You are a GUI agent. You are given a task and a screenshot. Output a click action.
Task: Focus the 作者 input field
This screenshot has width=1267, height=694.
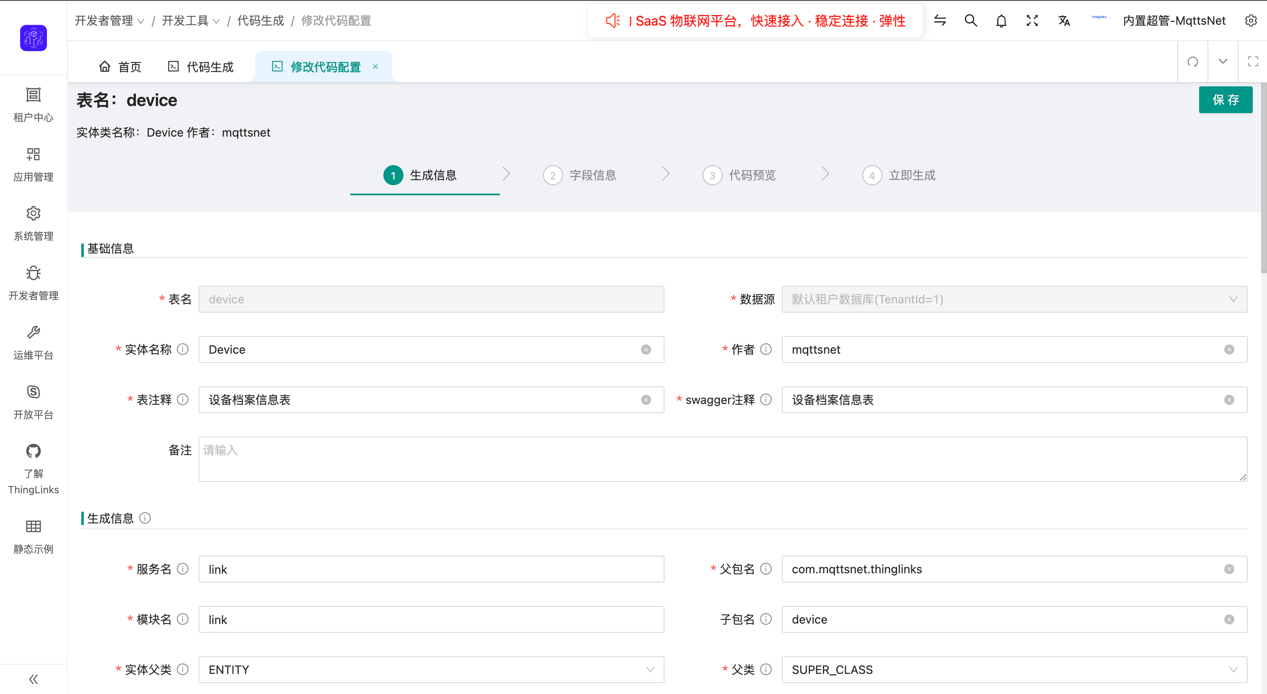coord(1014,349)
